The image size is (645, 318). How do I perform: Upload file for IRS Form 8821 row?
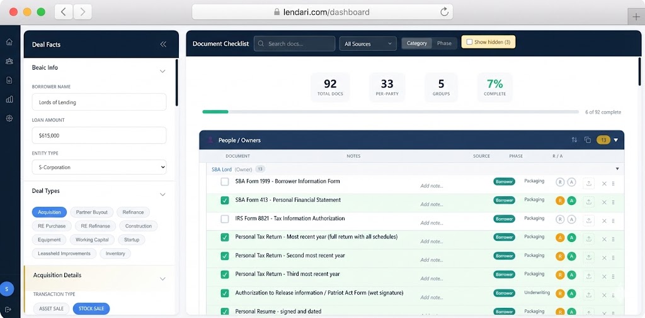(588, 221)
